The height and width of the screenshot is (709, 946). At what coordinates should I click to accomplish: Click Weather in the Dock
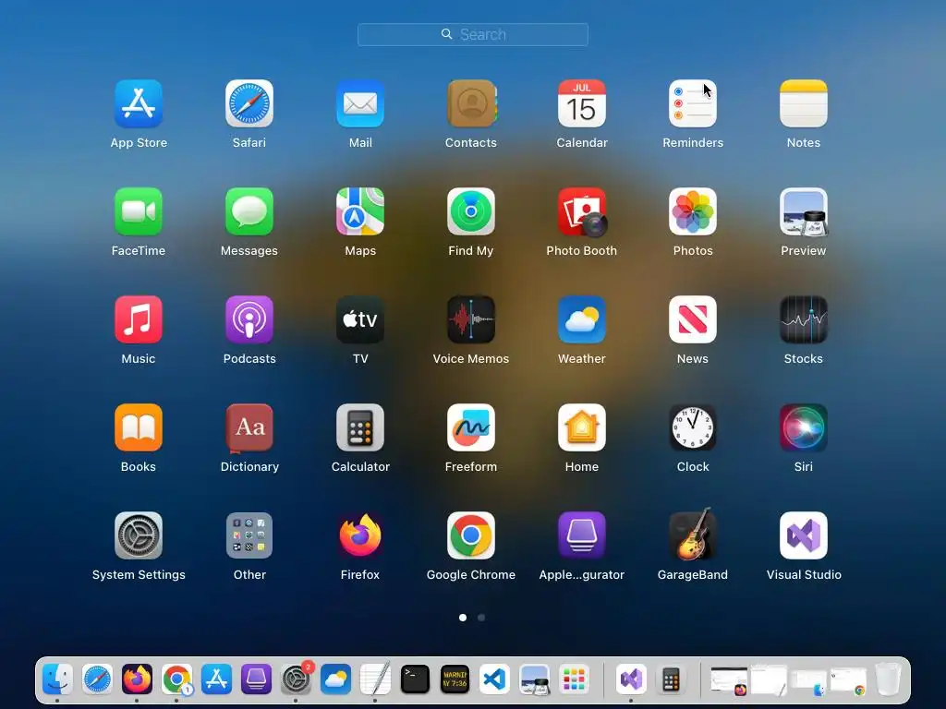click(336, 679)
